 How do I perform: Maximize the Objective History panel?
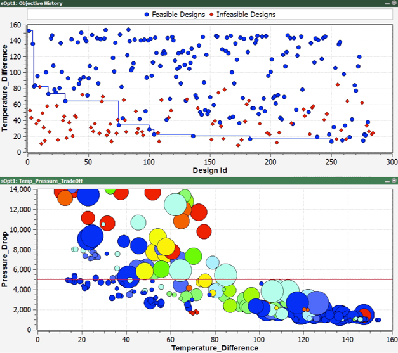coord(393,4)
